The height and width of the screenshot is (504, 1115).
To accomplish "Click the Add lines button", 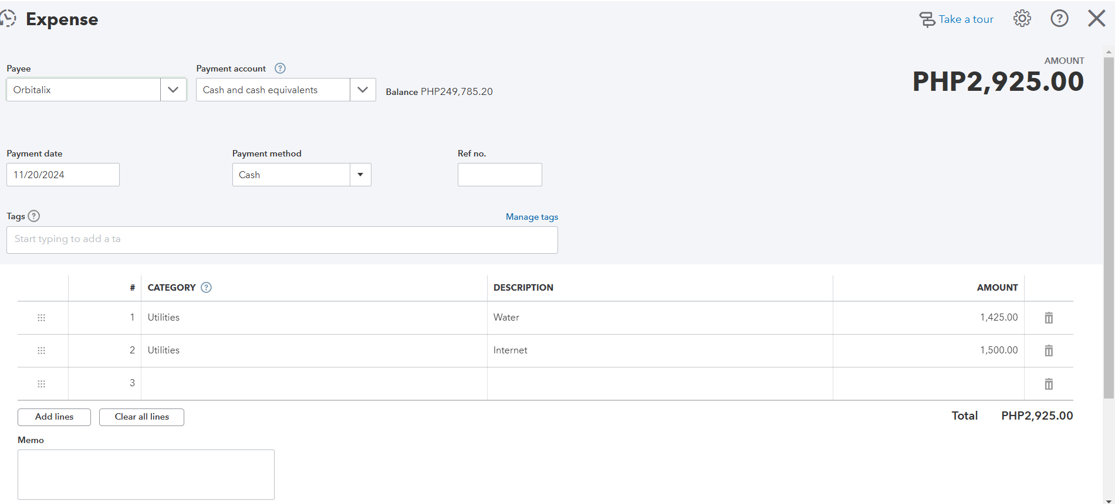I will [x=54, y=417].
